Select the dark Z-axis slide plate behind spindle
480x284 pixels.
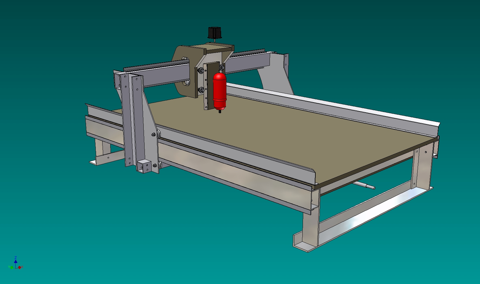[x=210, y=89]
